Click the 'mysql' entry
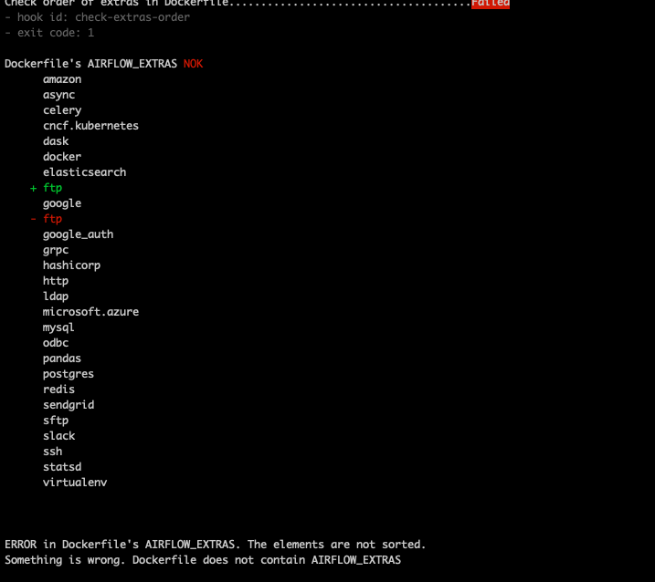Image resolution: width=655 pixels, height=582 pixels. 58,327
